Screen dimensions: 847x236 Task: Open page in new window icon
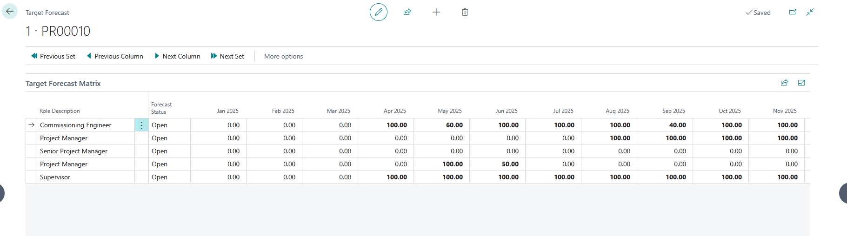pos(793,12)
